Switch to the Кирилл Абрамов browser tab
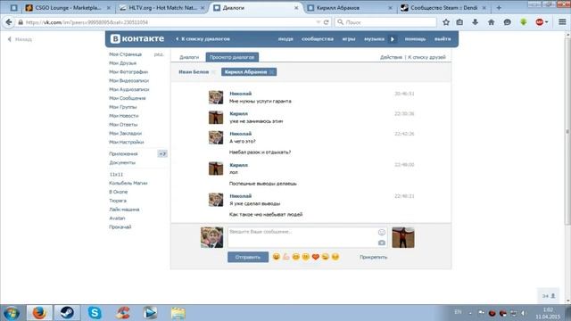 350,8
